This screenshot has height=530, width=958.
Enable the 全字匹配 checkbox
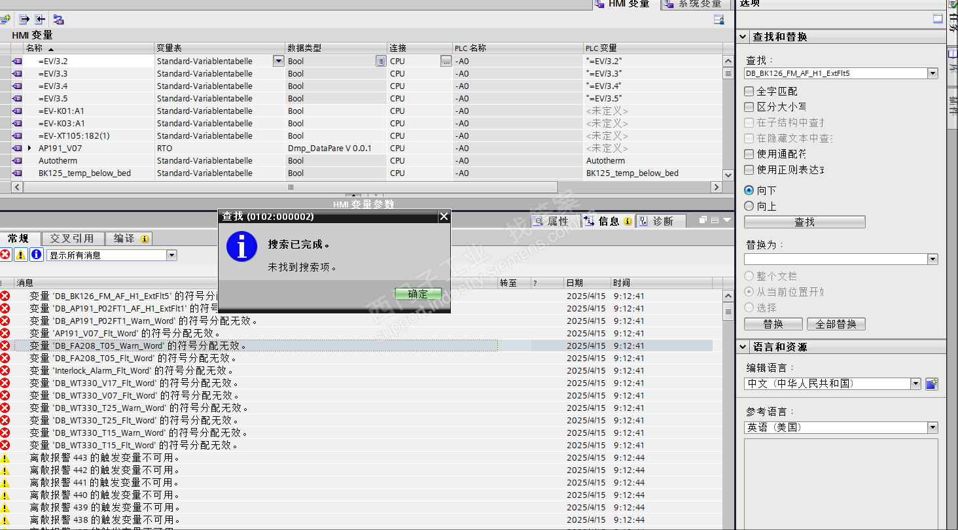coord(749,91)
